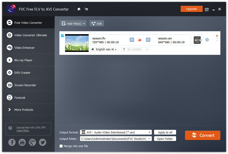Remove season.flv with red X
This screenshot has height=154, width=228.
coord(217,36)
